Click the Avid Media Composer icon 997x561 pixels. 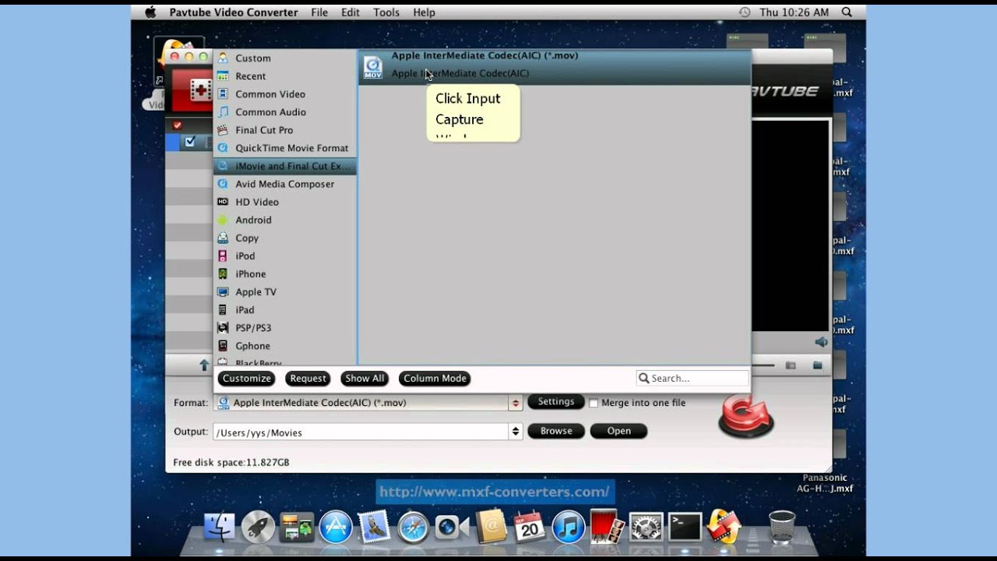coord(223,184)
